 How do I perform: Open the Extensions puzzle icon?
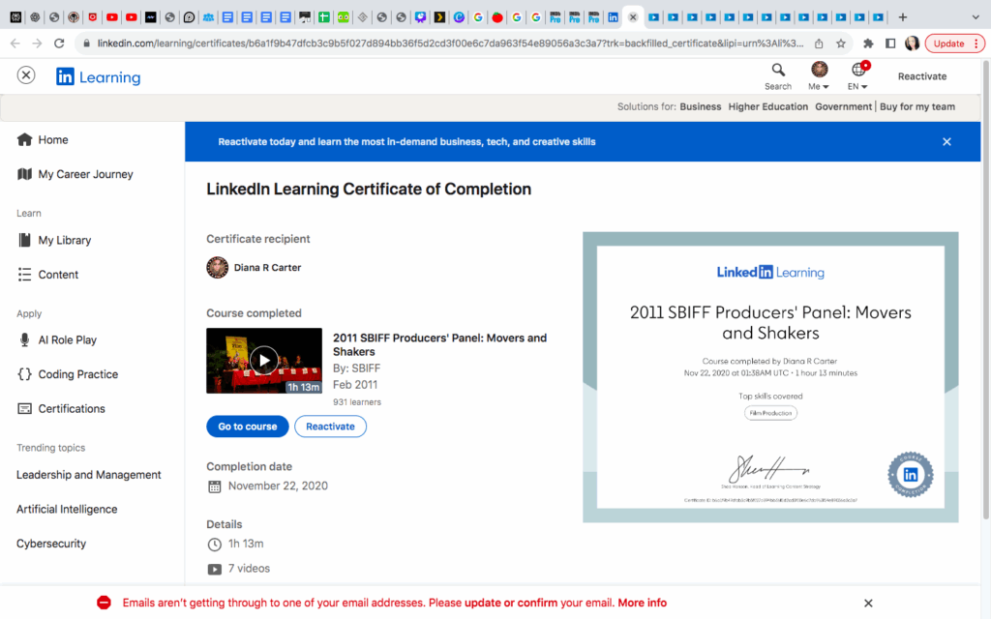pos(868,44)
